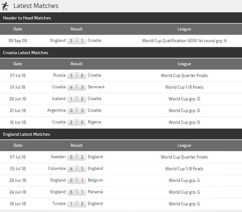This screenshot has height=212, width=242.
Task: Click the Panama team name
Action: (95, 192)
